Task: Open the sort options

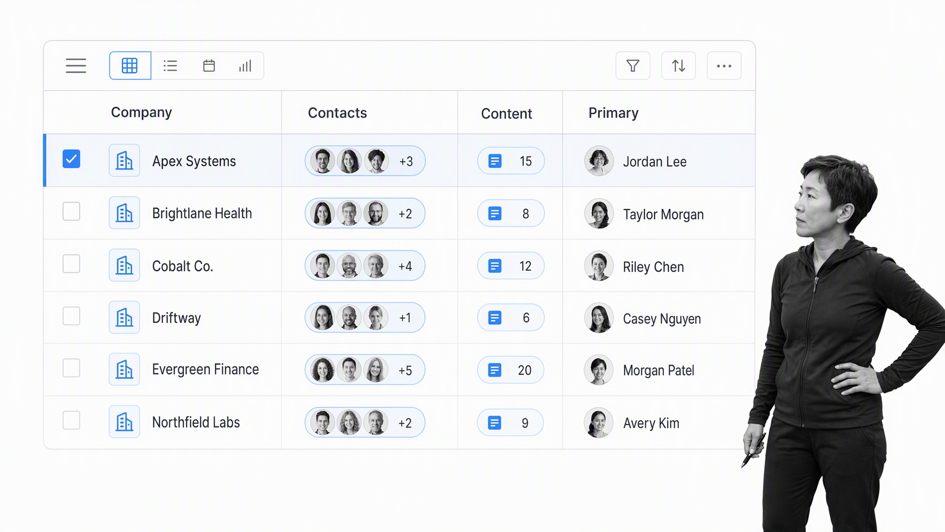Action: tap(678, 66)
